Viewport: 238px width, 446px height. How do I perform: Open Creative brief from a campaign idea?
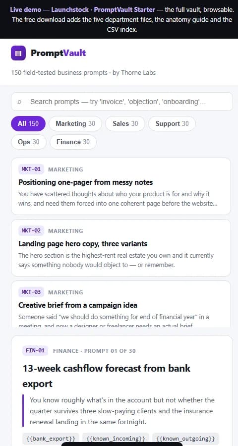tap(120, 304)
